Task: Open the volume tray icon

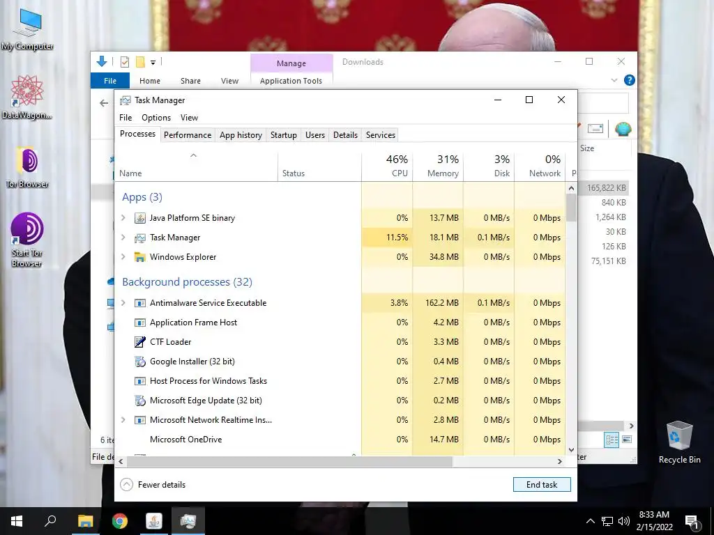Action: pyautogui.click(x=624, y=521)
